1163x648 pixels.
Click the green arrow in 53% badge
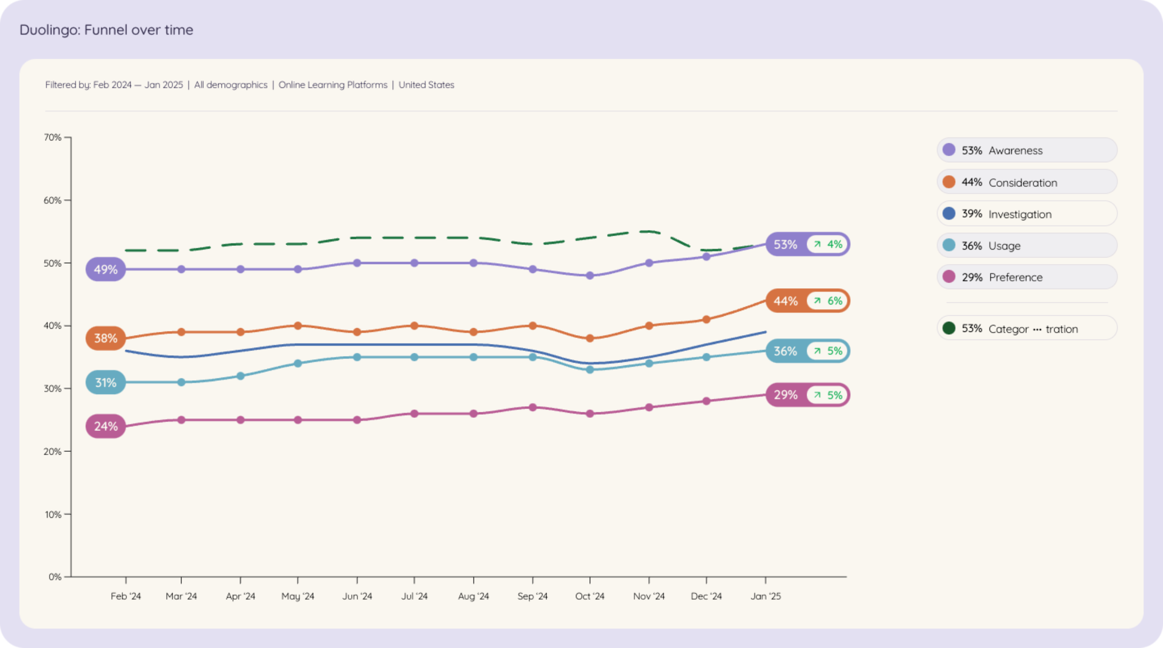pos(817,244)
